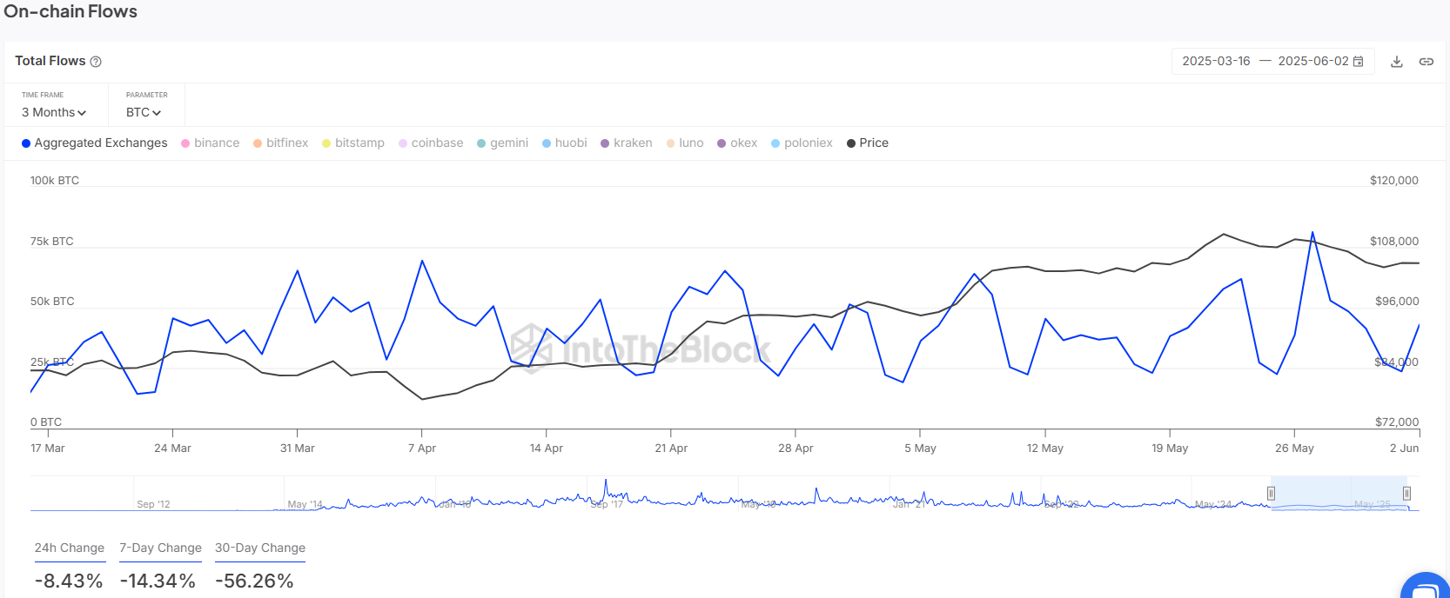
Task: Click the Total Flows help icon
Action: [x=97, y=62]
